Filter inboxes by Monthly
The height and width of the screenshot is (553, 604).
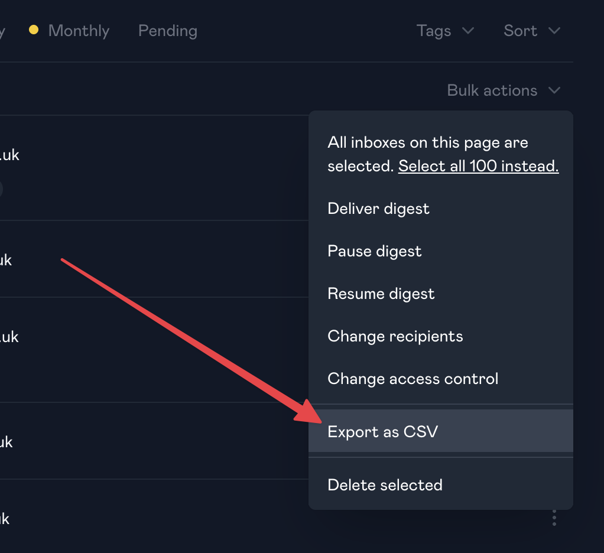coord(79,31)
